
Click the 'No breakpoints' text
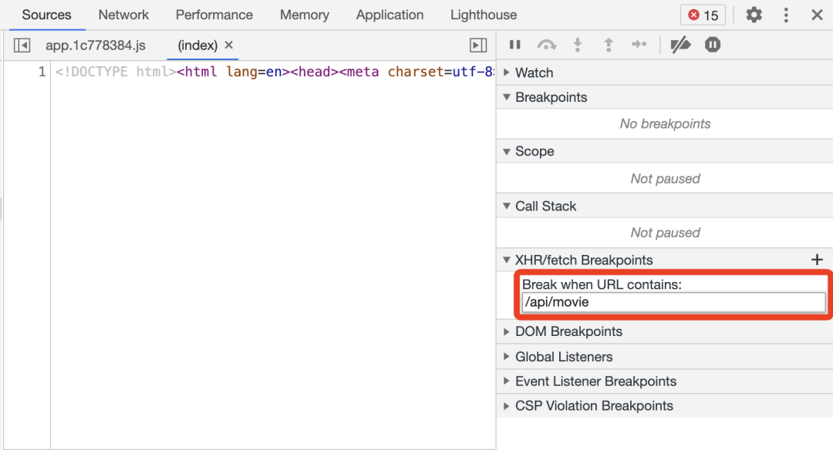pyautogui.click(x=665, y=123)
